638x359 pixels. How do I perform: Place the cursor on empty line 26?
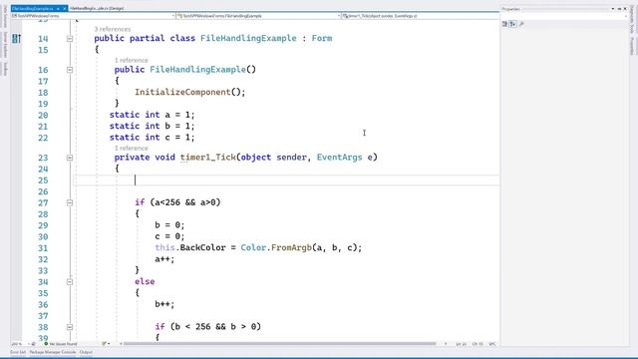pos(287,191)
